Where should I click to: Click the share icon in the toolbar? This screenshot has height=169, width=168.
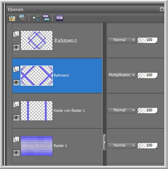(x=36, y=18)
